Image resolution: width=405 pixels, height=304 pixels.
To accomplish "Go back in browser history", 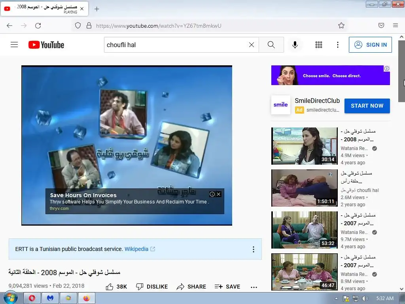I will click(x=9, y=25).
